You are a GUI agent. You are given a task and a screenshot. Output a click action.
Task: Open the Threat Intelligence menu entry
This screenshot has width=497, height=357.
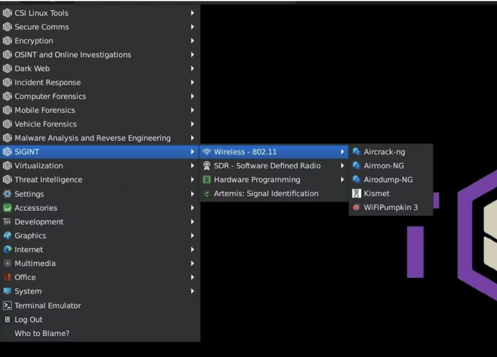[x=99, y=179]
